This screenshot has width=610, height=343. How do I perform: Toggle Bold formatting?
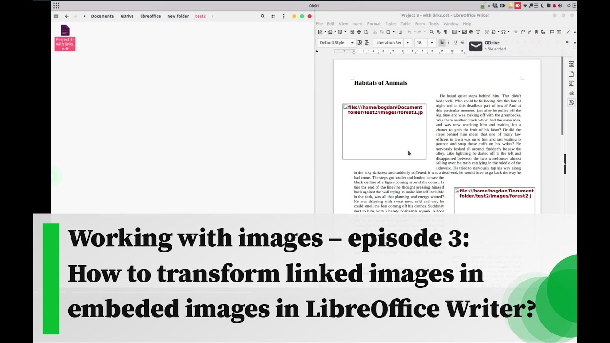(442, 42)
